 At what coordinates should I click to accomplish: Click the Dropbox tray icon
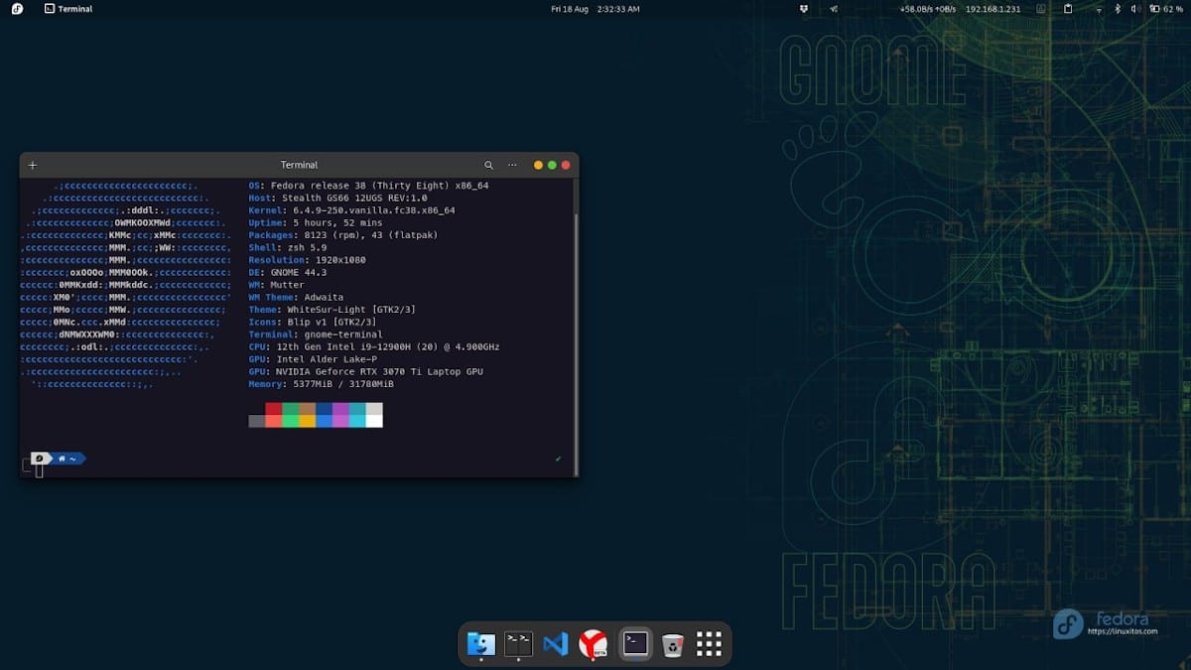tap(804, 9)
